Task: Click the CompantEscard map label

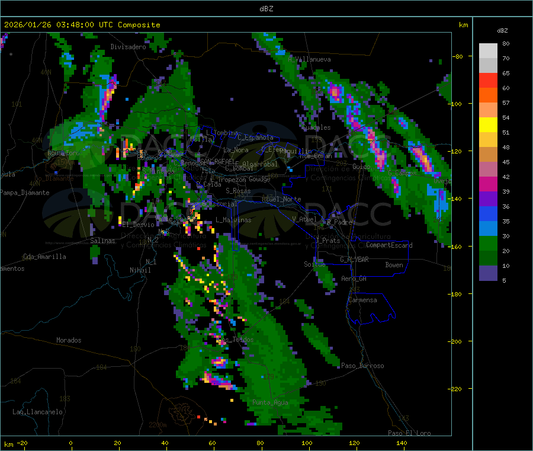Action: coord(389,245)
